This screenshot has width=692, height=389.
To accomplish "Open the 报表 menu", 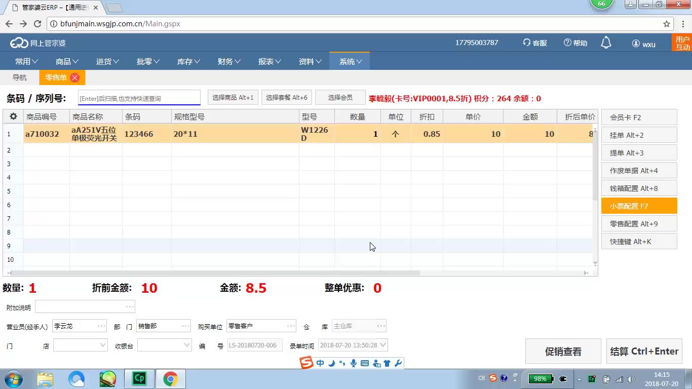I will coord(270,61).
